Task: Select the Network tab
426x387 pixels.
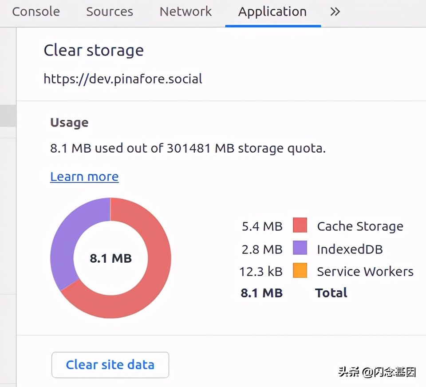Action: click(185, 12)
